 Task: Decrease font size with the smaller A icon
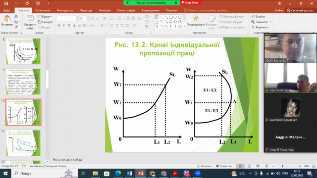[98, 19]
